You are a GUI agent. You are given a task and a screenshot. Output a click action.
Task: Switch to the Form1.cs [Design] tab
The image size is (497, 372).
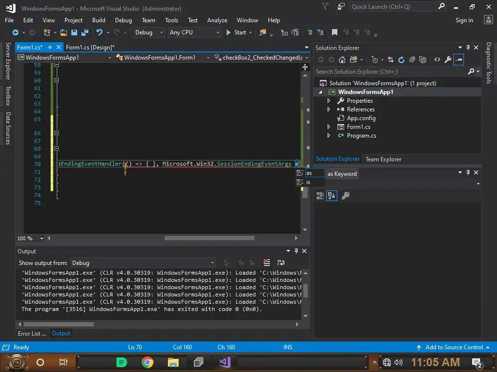(90, 47)
